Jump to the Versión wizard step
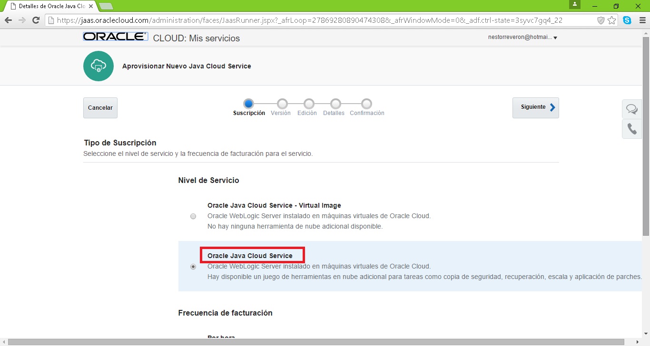This screenshot has width=650, height=346. (282, 104)
